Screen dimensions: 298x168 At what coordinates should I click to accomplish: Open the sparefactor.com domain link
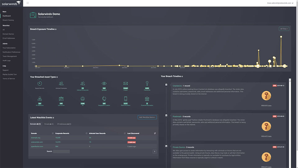point(37,147)
